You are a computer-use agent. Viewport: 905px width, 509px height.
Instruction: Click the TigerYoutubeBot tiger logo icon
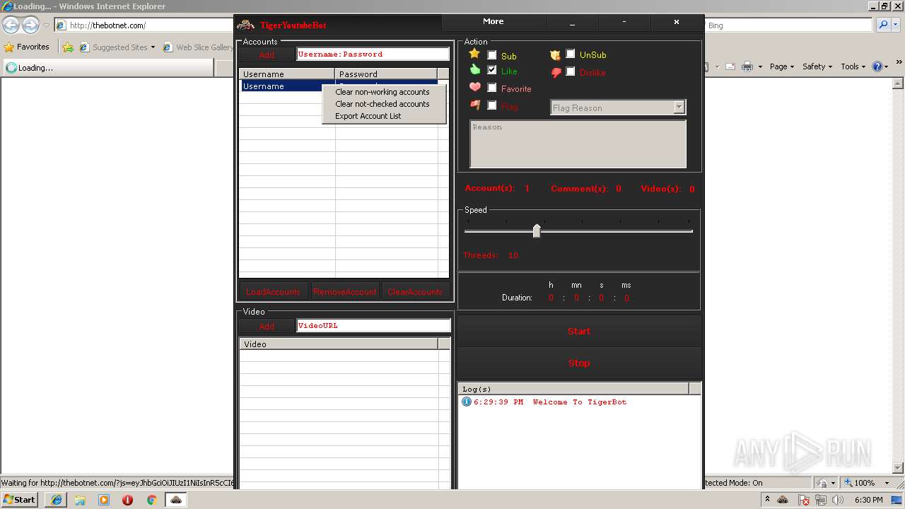pyautogui.click(x=245, y=25)
